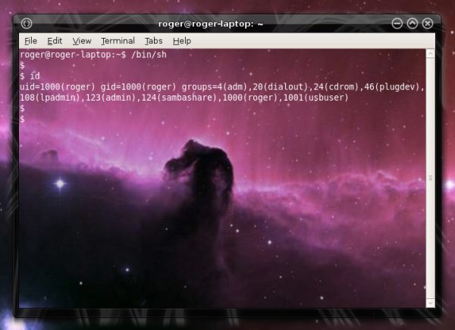The height and width of the screenshot is (330, 455).
Task: Click the '/bin/sh' command text
Action: click(x=149, y=54)
